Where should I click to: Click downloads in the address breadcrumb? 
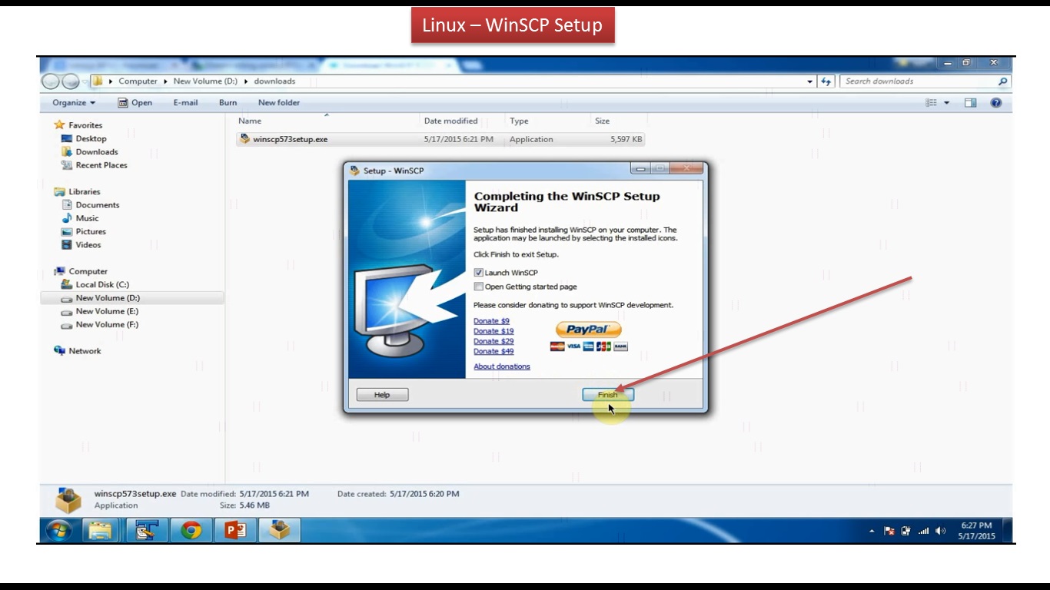point(274,81)
